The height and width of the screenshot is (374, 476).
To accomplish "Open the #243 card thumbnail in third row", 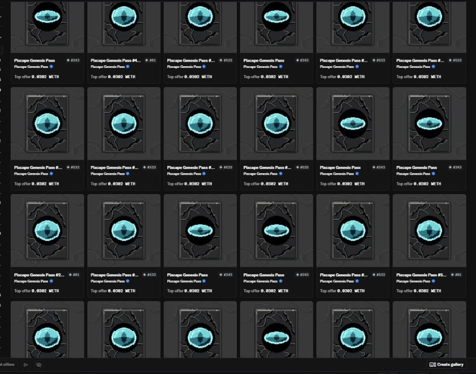I will [x=200, y=230].
